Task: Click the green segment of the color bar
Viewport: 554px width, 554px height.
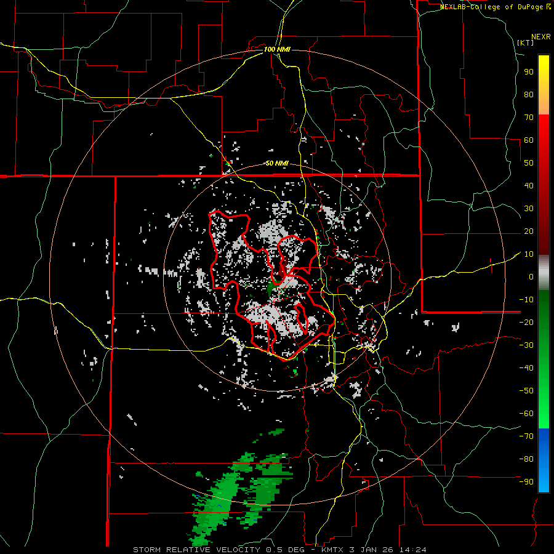Action: [544, 359]
